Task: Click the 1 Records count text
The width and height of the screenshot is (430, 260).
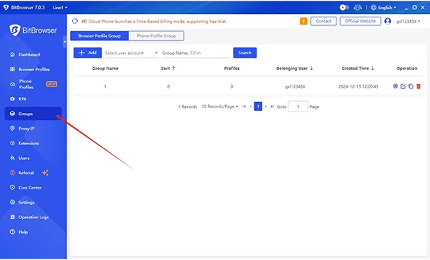Action: pyautogui.click(x=188, y=107)
